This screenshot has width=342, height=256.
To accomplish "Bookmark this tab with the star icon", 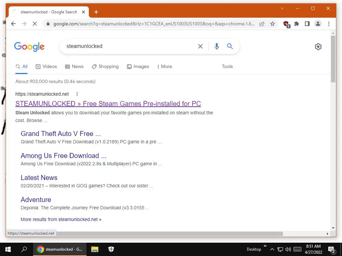I will [273, 24].
